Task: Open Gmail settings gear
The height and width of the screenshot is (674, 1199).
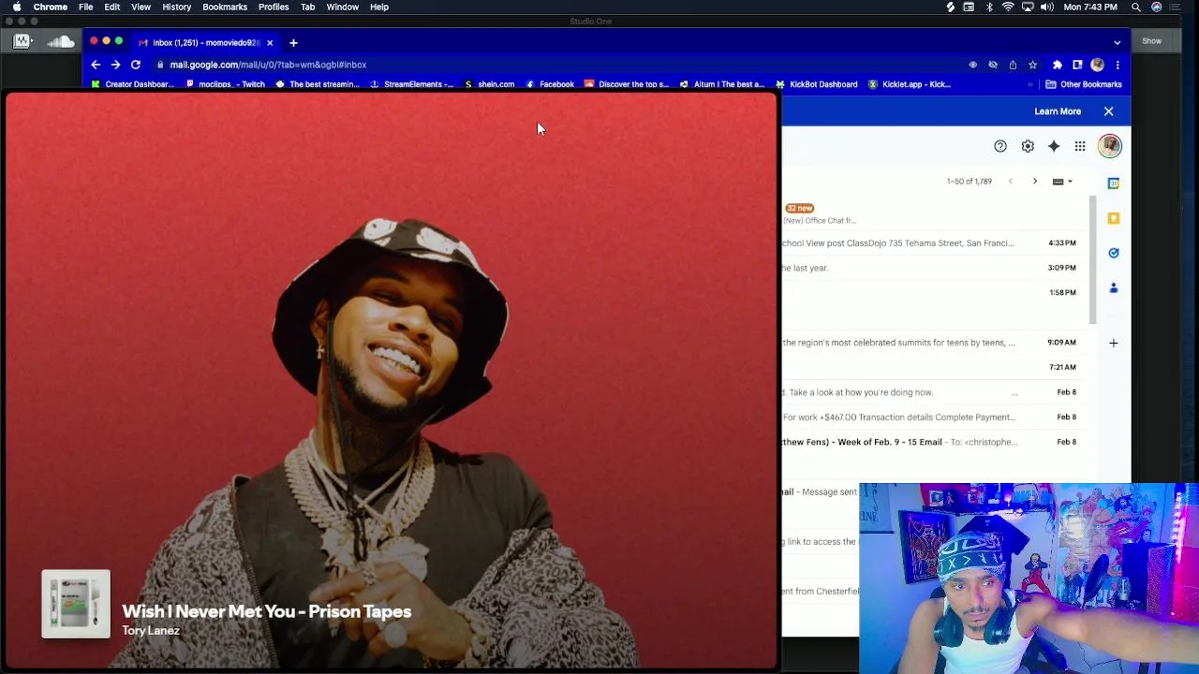Action: 1028,146
